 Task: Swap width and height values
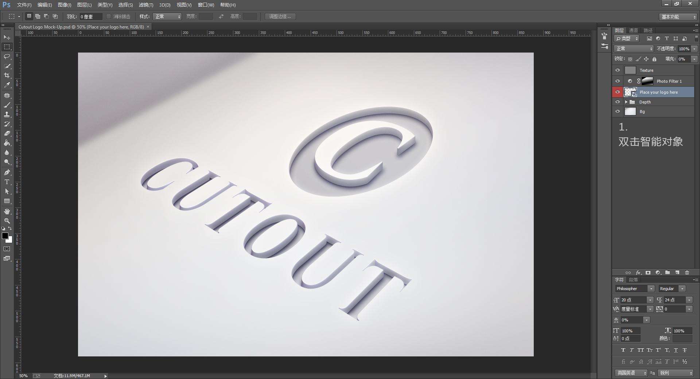pyautogui.click(x=221, y=16)
